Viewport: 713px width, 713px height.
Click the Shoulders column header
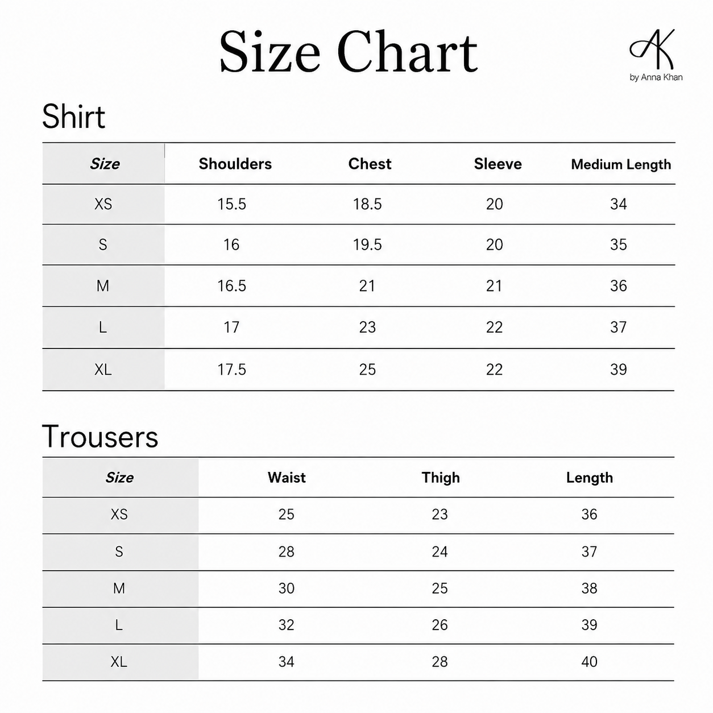pos(235,164)
